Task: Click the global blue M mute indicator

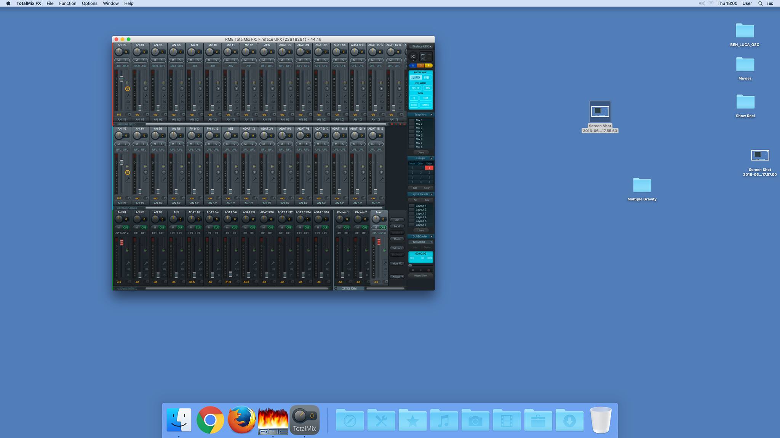Action: pos(413,65)
